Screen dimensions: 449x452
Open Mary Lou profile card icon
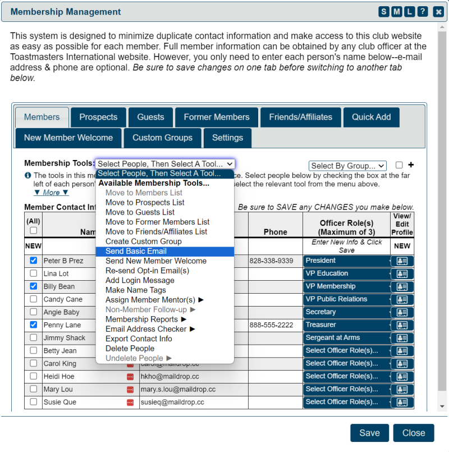(x=402, y=390)
